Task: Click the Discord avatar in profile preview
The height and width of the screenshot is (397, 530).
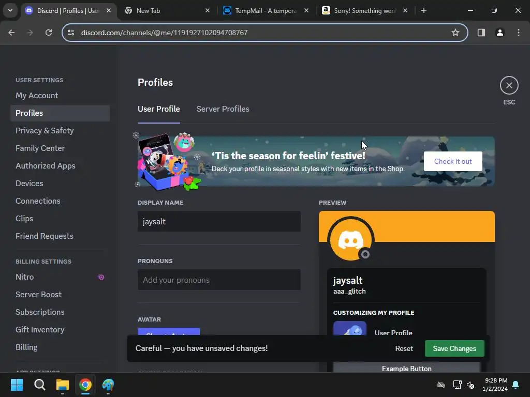Action: click(350, 240)
